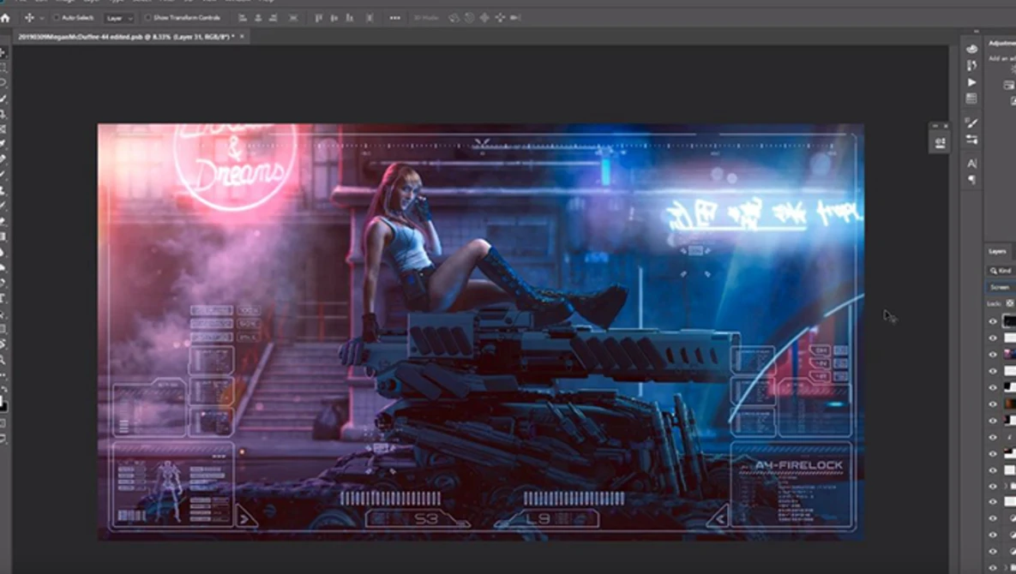Click the floating collapsed panel icon
The width and height of the screenshot is (1016, 574).
(x=940, y=142)
